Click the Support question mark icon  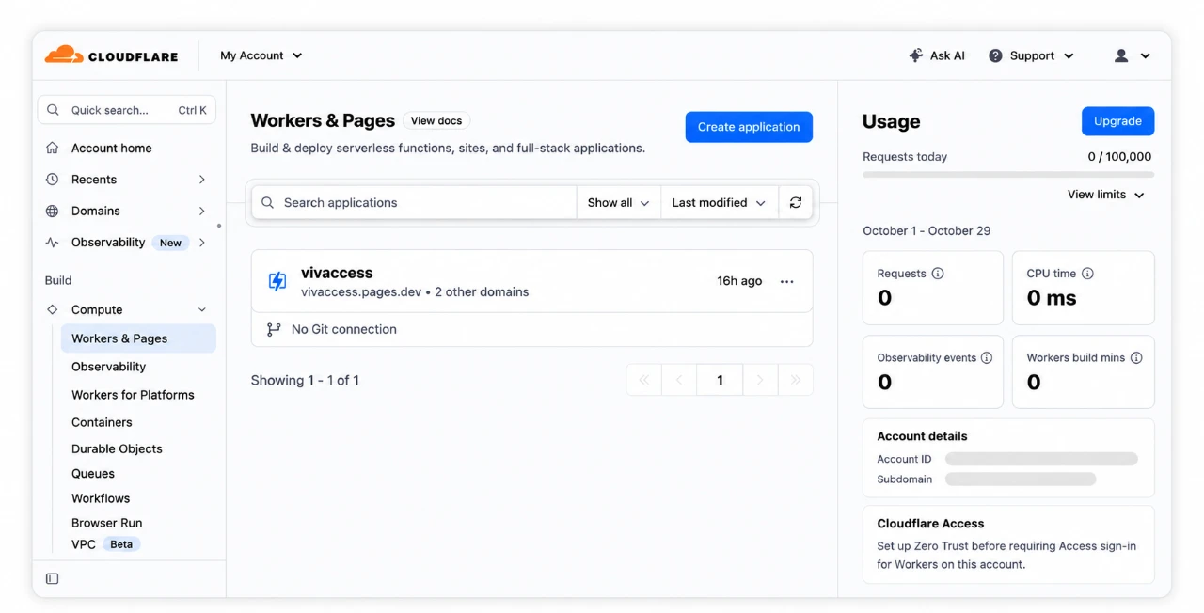click(995, 55)
